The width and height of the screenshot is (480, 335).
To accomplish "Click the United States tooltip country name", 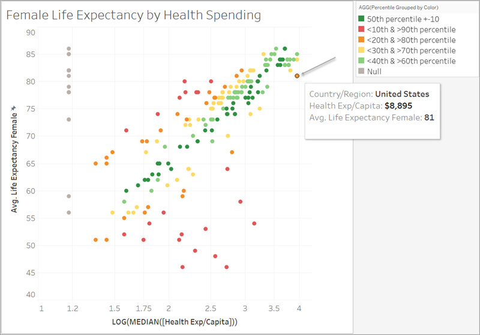I will coord(402,94).
